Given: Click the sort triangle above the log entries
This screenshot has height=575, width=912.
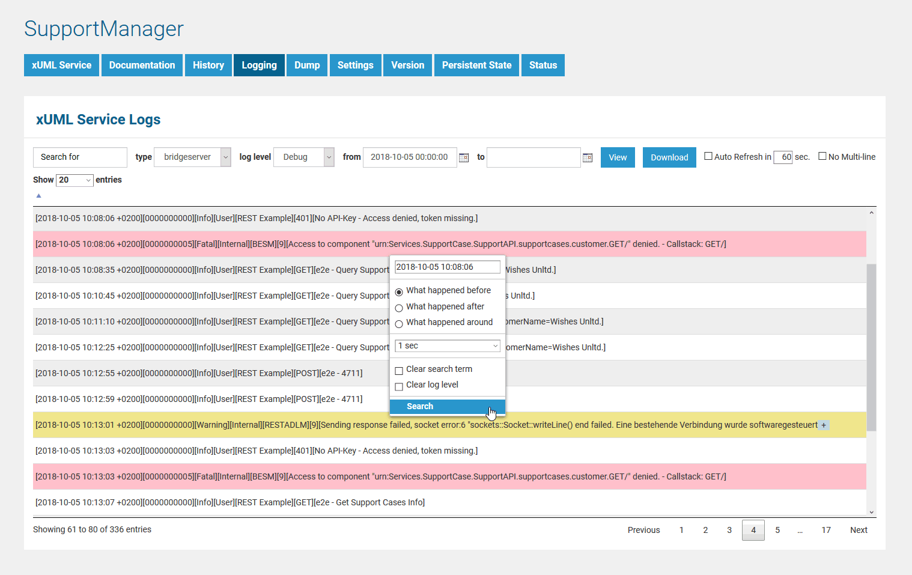Looking at the screenshot, I should pos(38,195).
